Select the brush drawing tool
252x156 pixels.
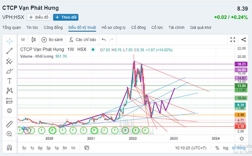pos(9,71)
